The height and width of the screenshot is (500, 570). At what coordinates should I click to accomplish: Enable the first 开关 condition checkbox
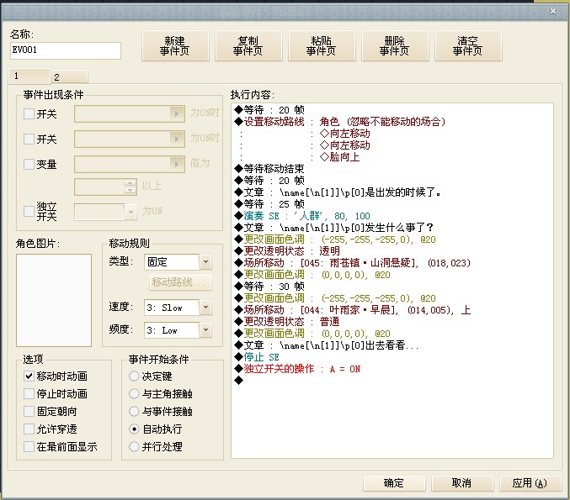[x=29, y=114]
